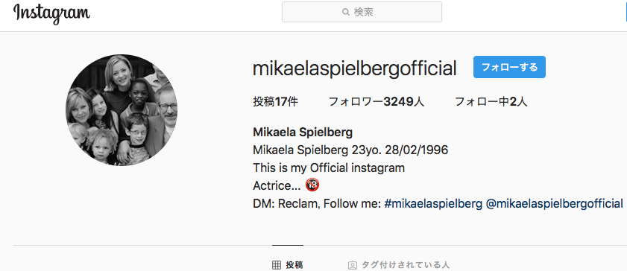Click the Instagram logo to go home
The width and height of the screenshot is (627, 271).
[51, 13]
